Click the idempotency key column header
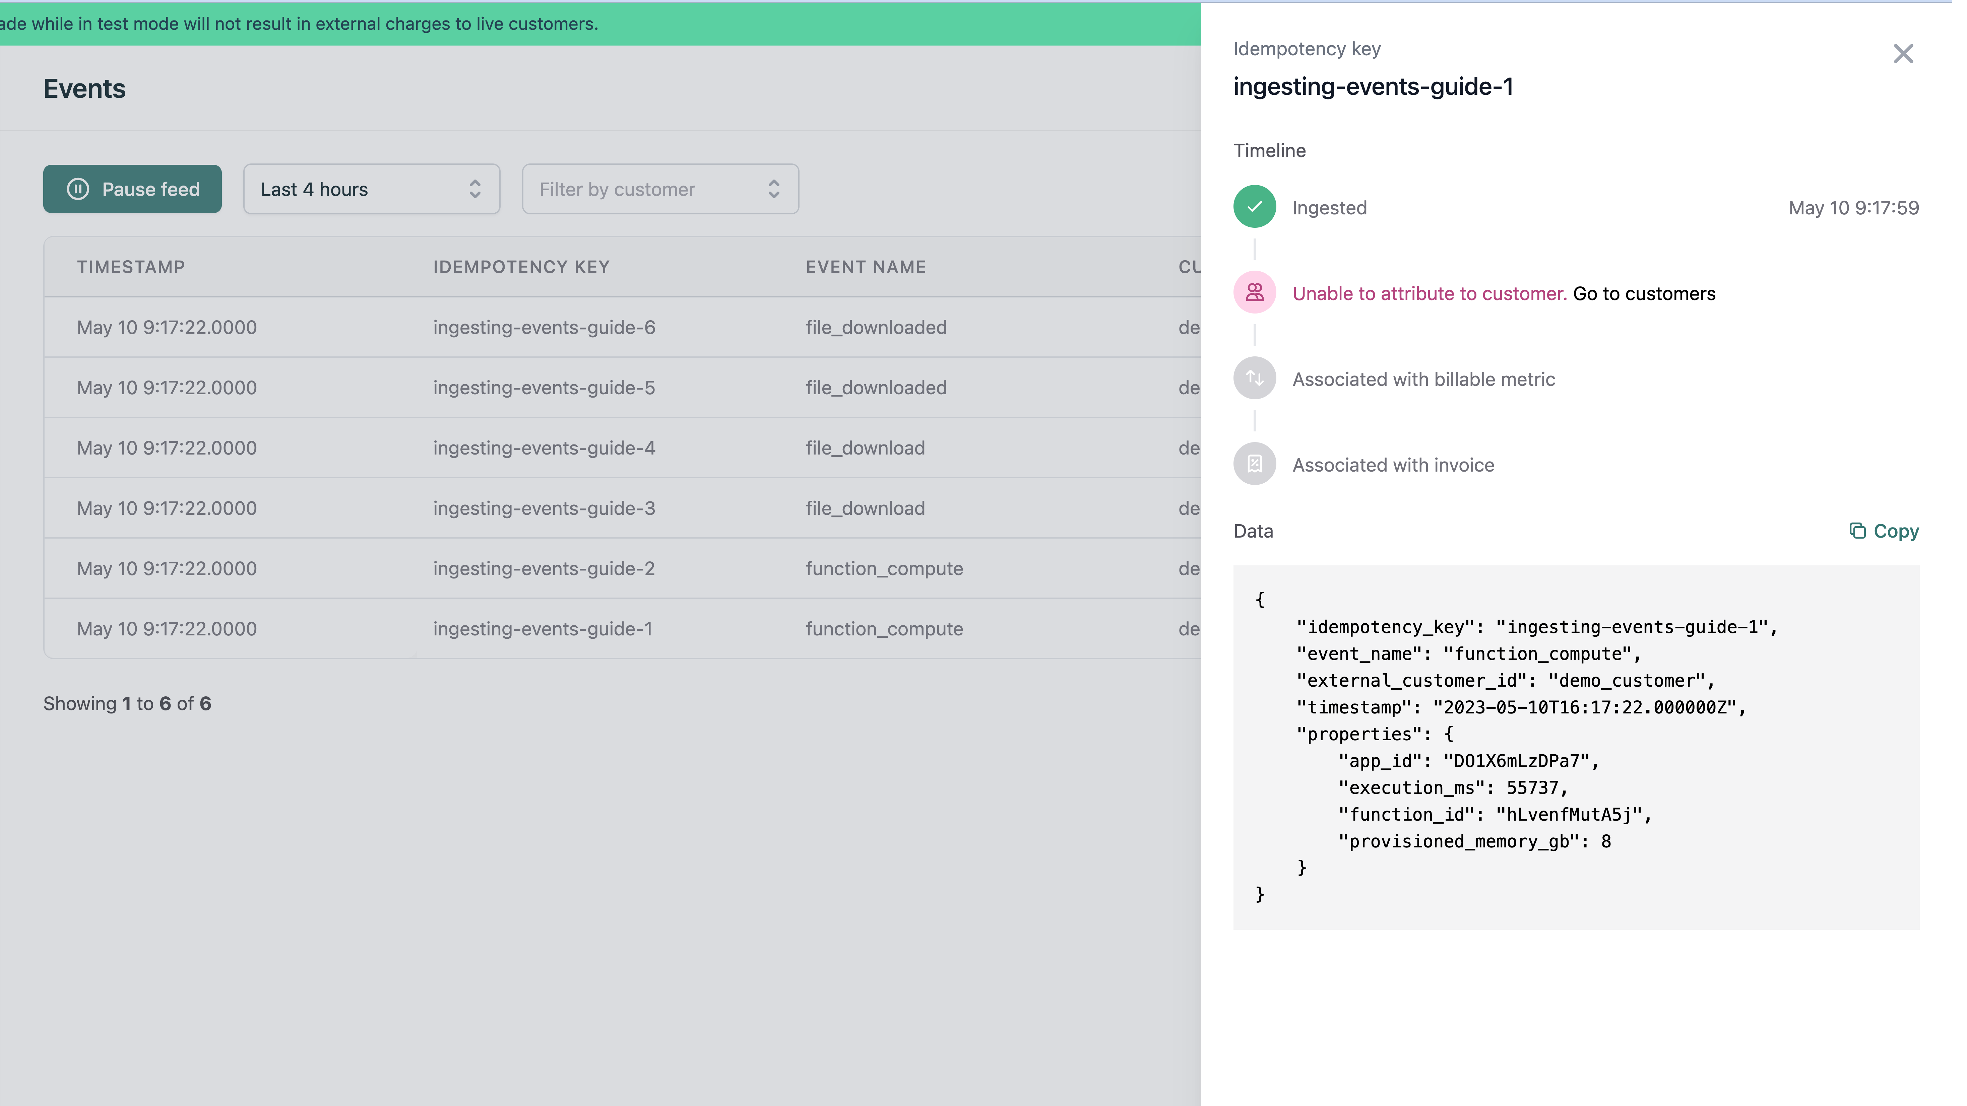 tap(520, 266)
